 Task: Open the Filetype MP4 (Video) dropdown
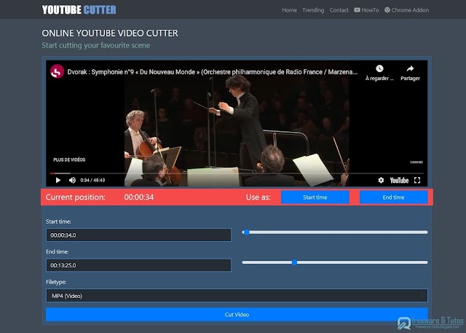click(237, 296)
